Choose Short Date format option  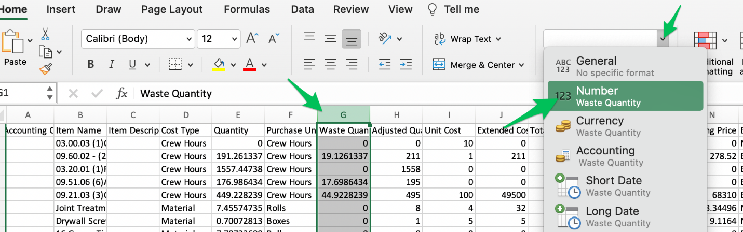tap(625, 186)
